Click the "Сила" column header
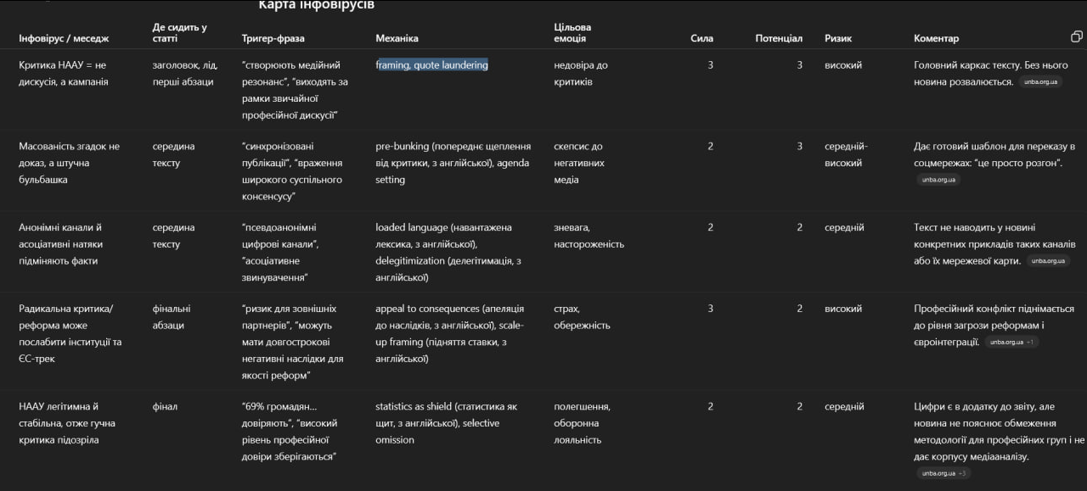The height and width of the screenshot is (491, 1087). (x=701, y=38)
